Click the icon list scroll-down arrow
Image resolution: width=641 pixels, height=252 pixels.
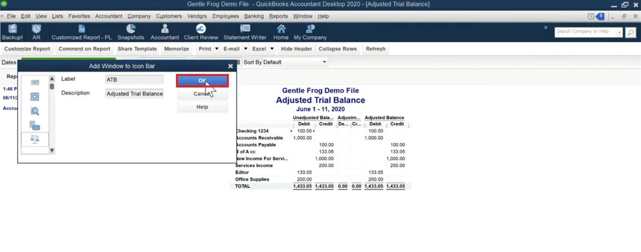coord(52,150)
